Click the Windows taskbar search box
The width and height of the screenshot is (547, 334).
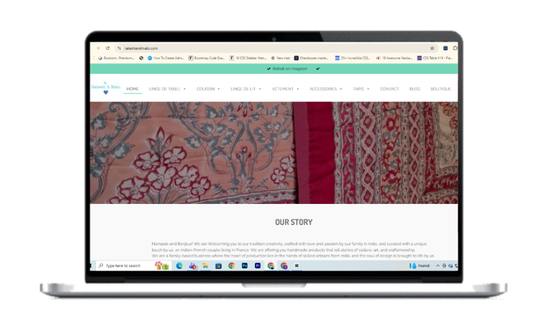point(133,265)
